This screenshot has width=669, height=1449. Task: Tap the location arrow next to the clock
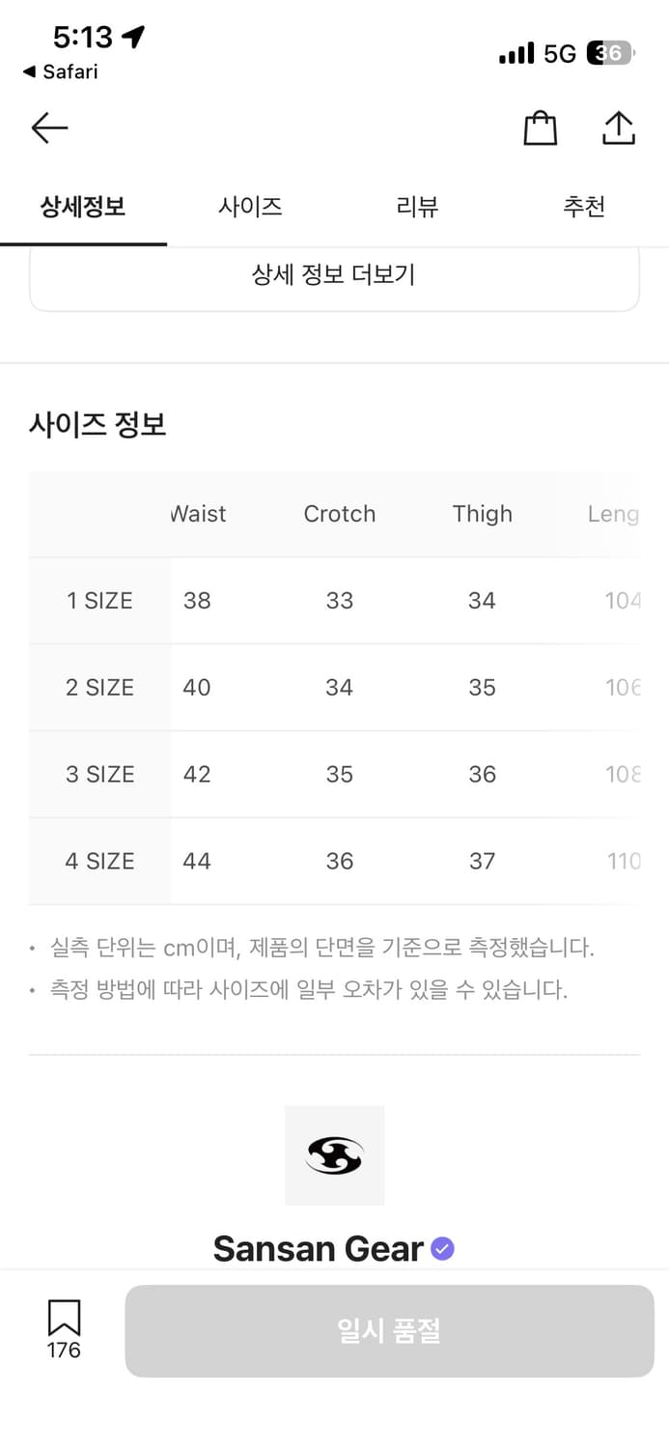tap(134, 36)
